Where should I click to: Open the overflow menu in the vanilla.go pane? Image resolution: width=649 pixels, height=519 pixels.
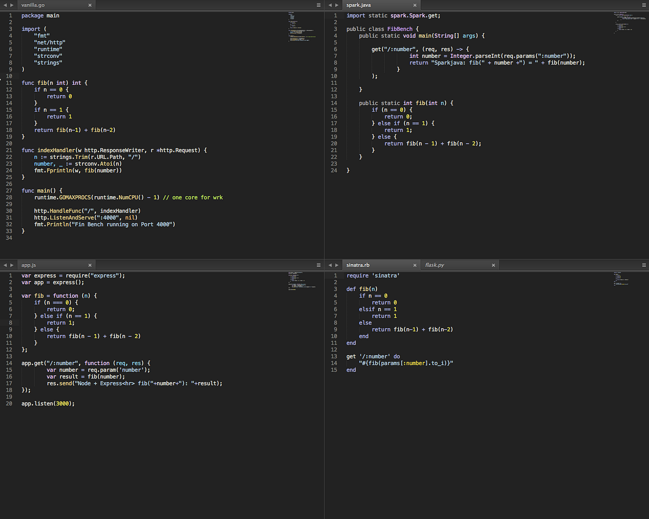[x=319, y=5]
